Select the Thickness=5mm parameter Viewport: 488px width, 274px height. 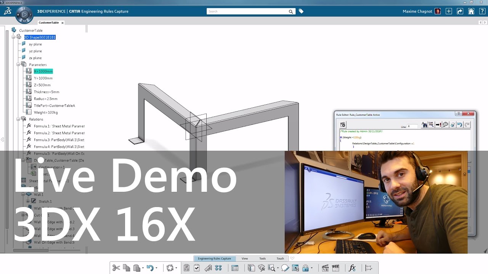pyautogui.click(x=47, y=92)
